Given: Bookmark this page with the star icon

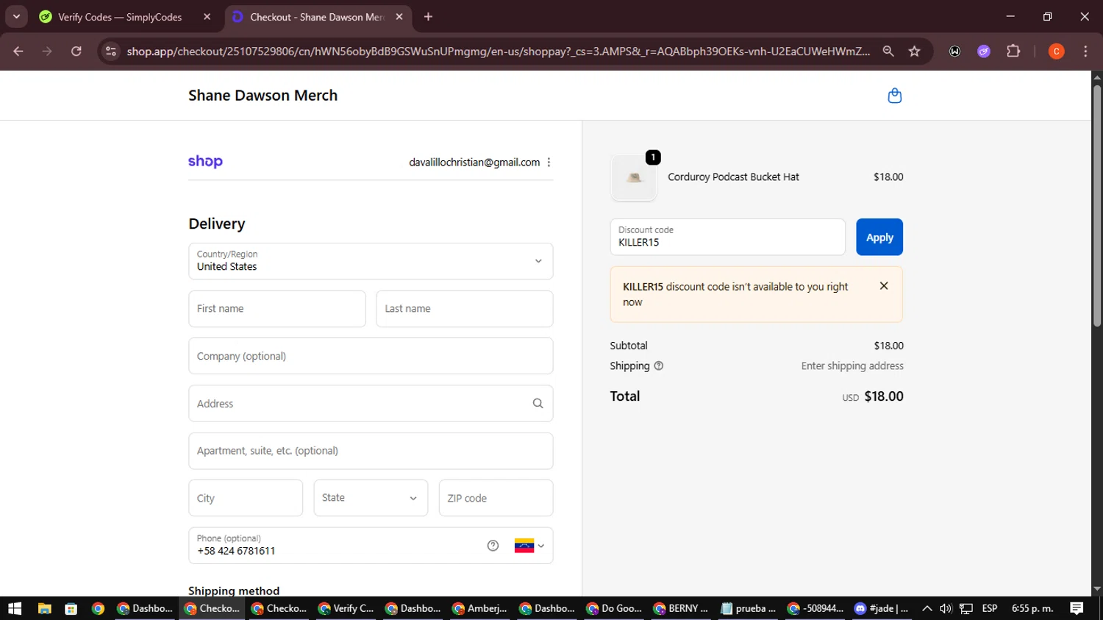Looking at the screenshot, I should click(914, 51).
